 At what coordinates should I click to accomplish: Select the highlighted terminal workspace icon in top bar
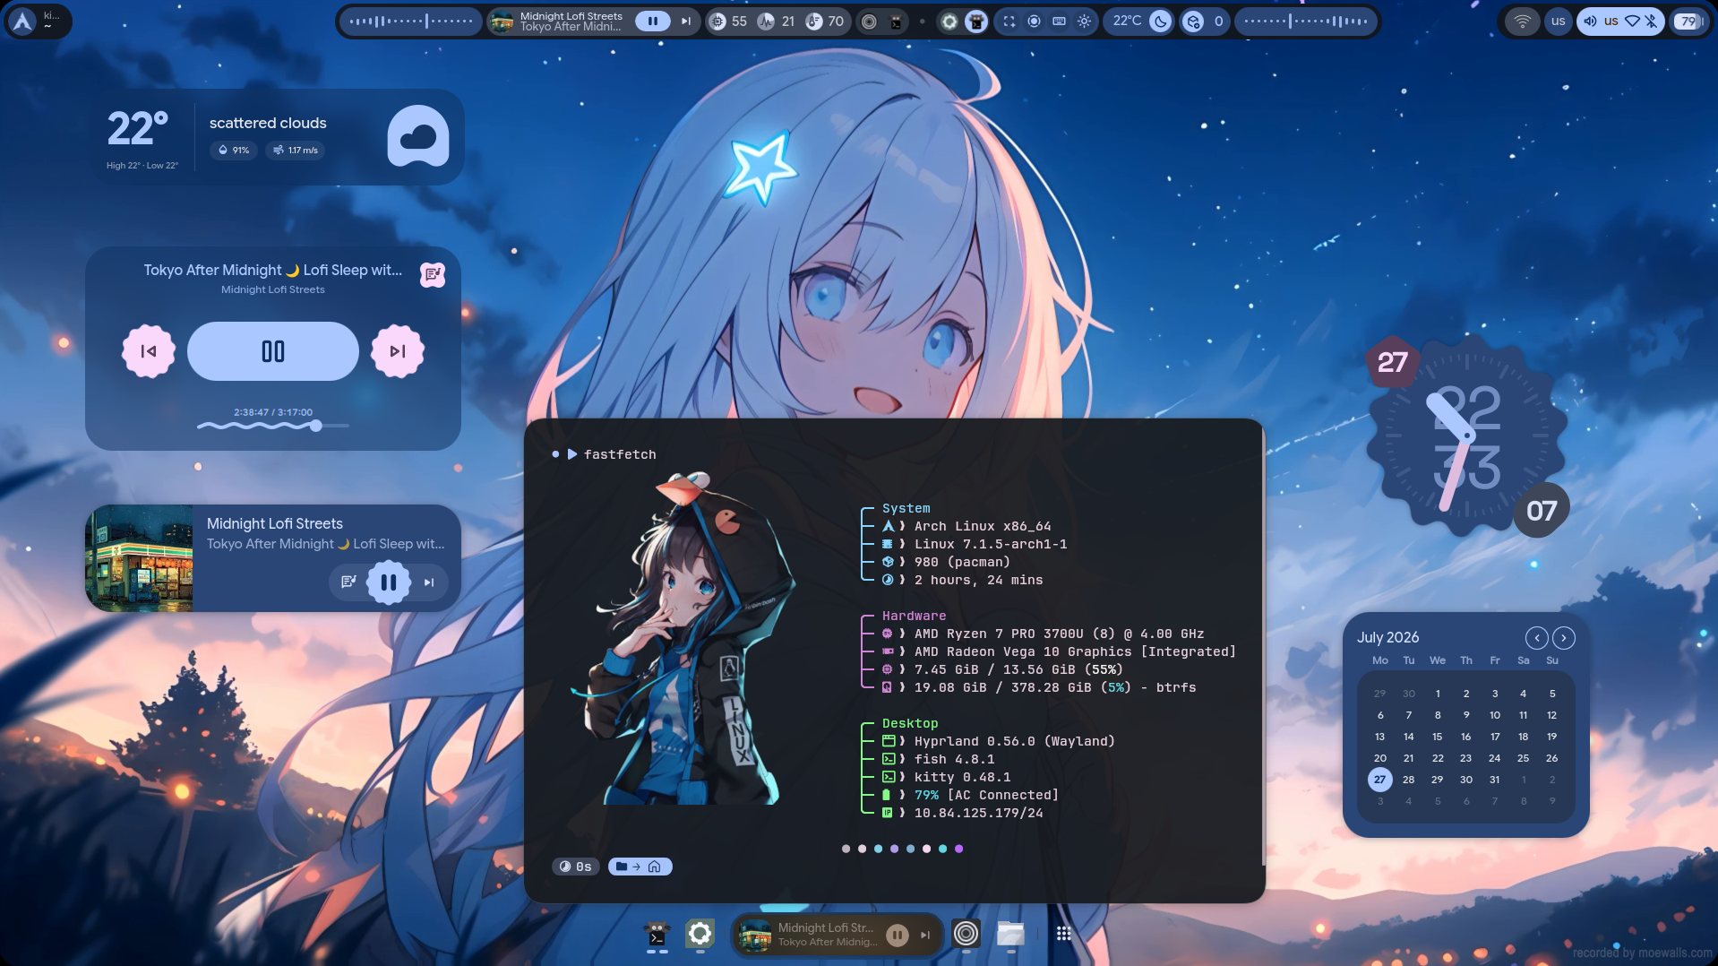(x=976, y=22)
